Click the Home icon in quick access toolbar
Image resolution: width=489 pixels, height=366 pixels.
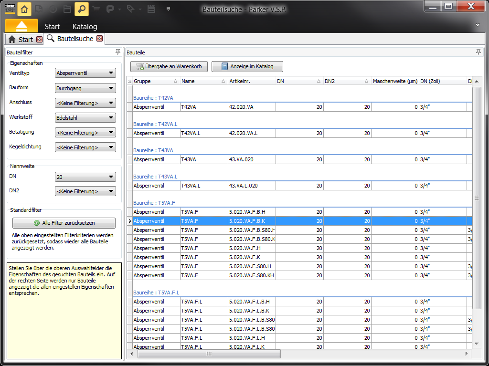(x=24, y=9)
